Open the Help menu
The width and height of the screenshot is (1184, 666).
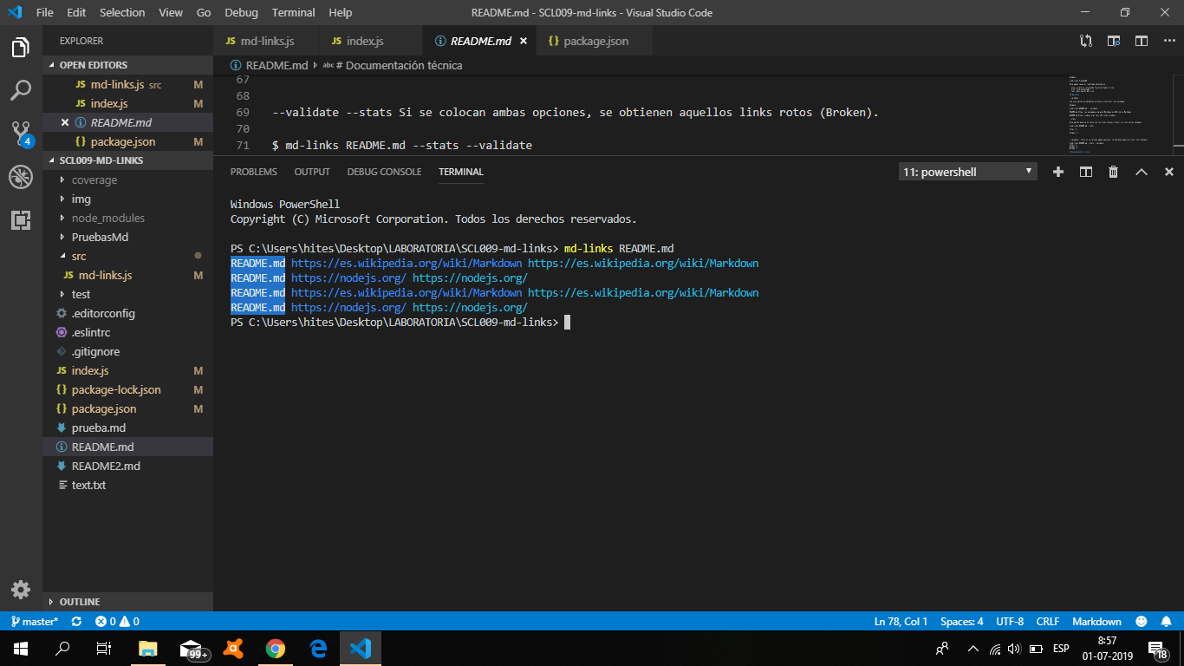point(341,12)
